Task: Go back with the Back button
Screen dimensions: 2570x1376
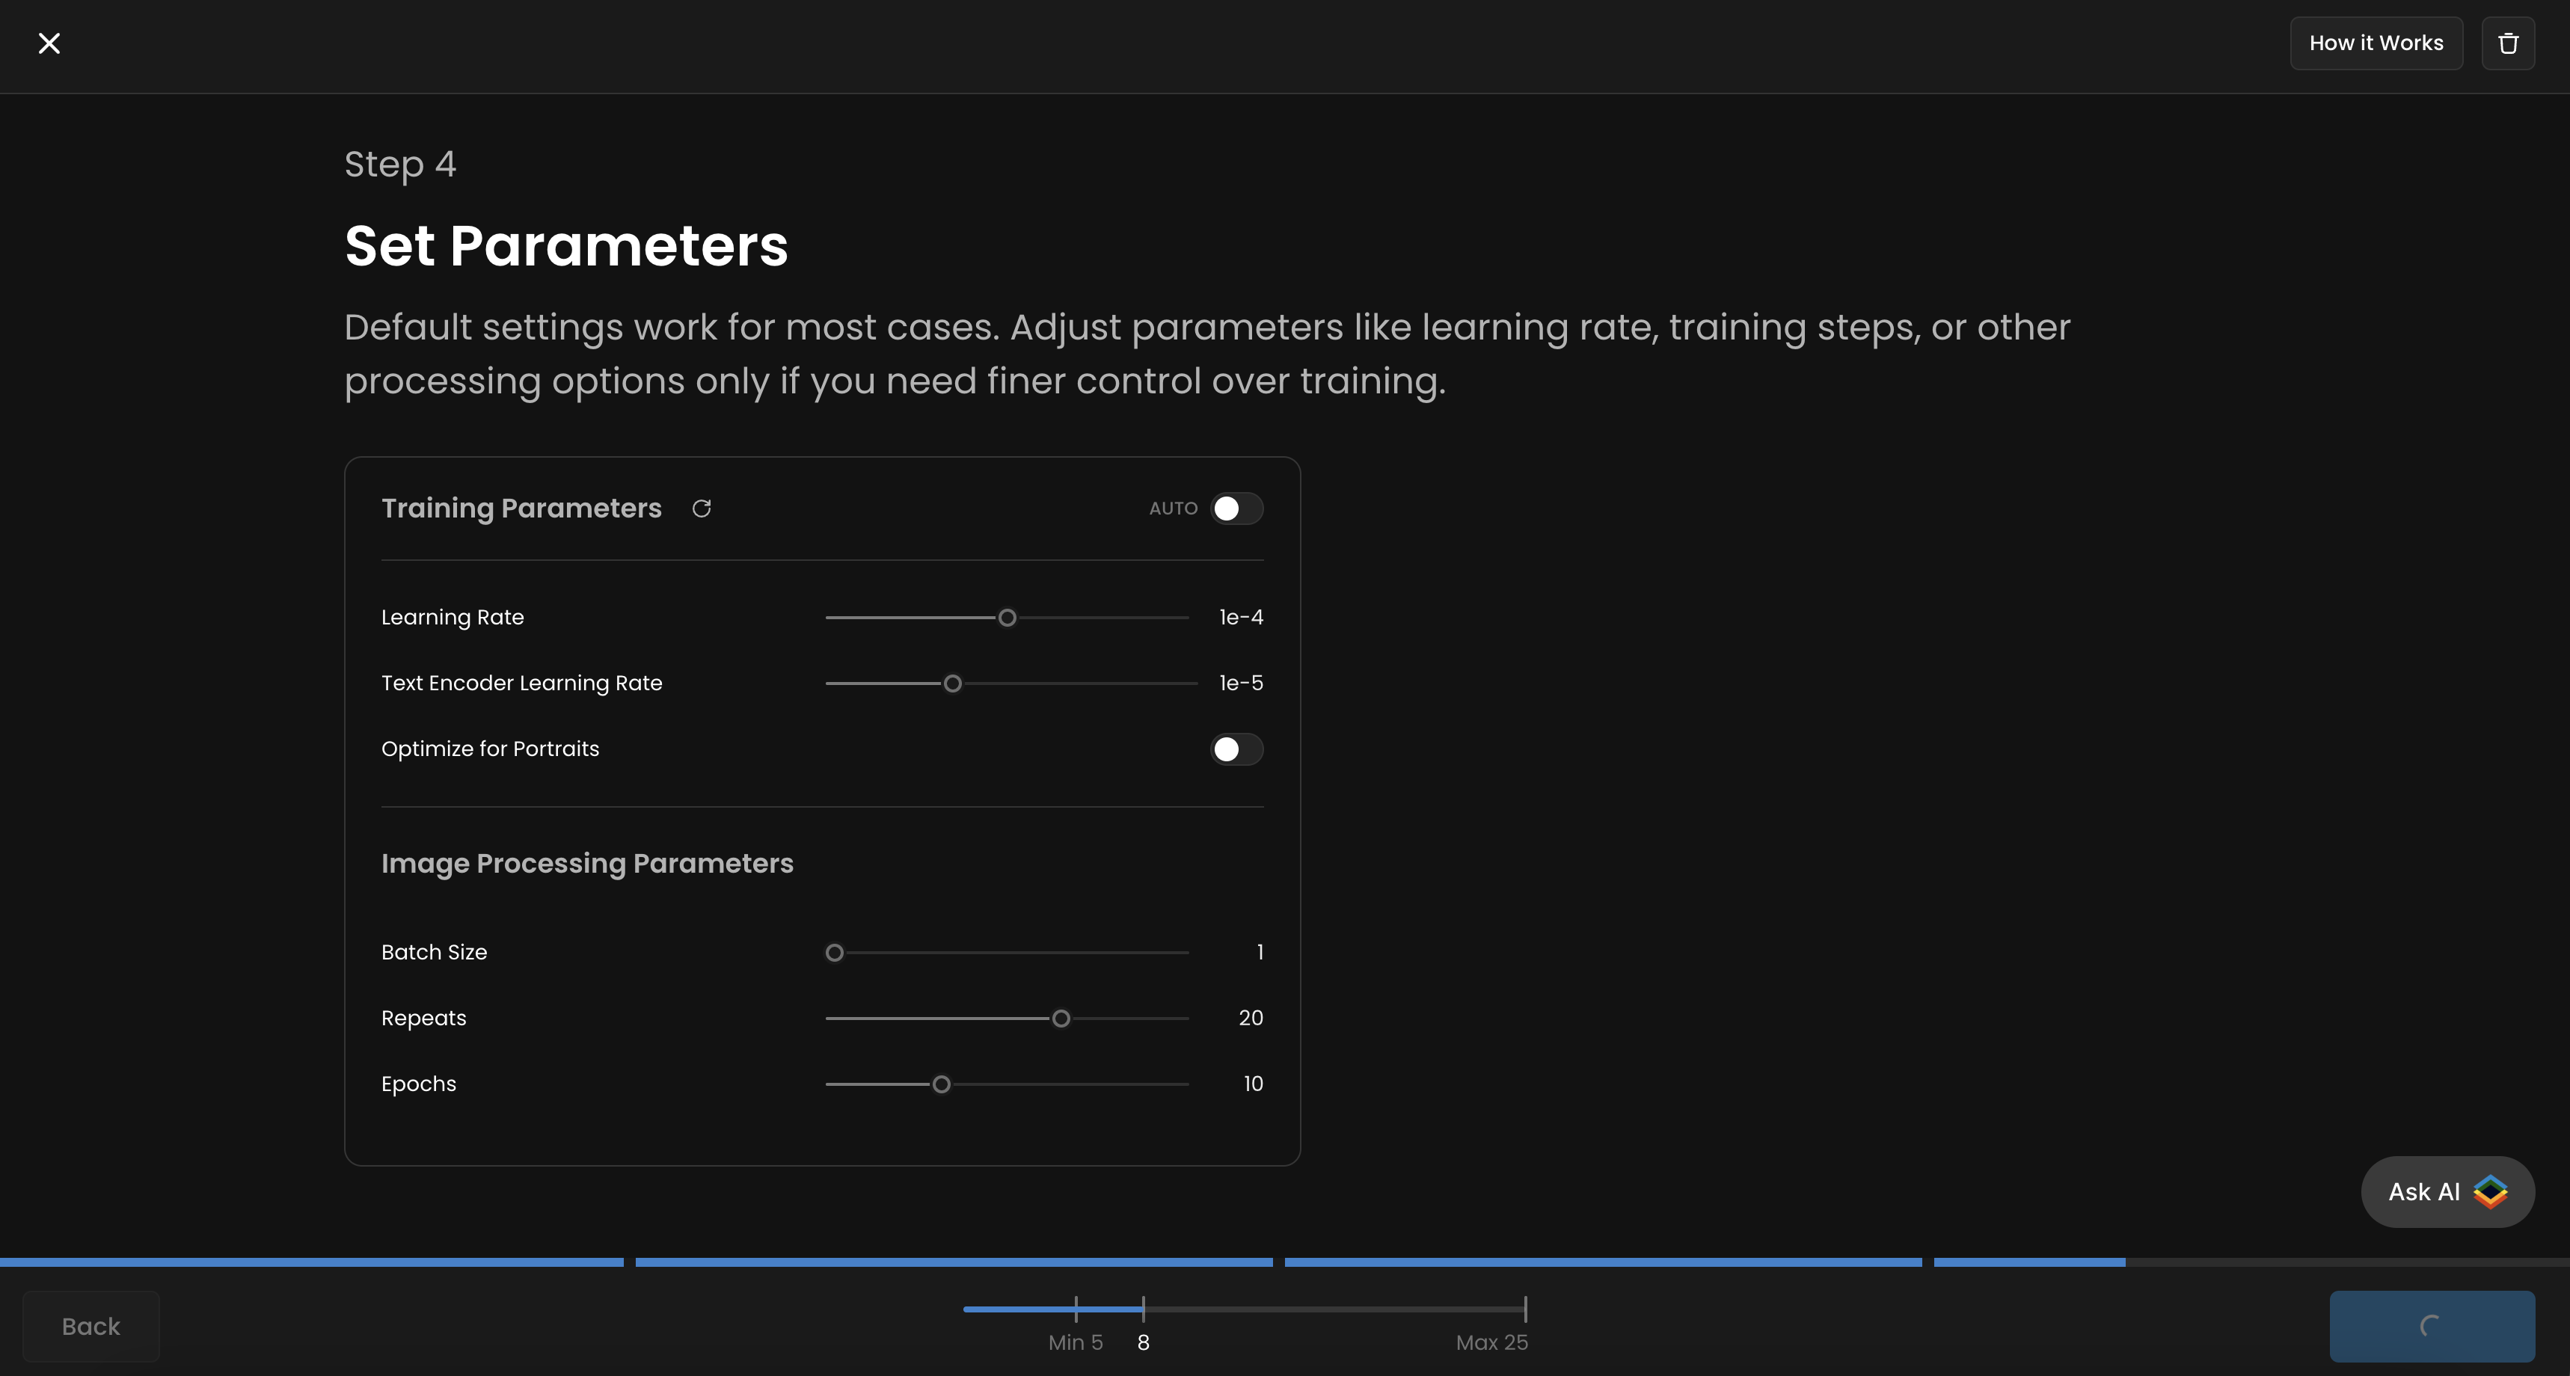Action: pyautogui.click(x=91, y=1326)
